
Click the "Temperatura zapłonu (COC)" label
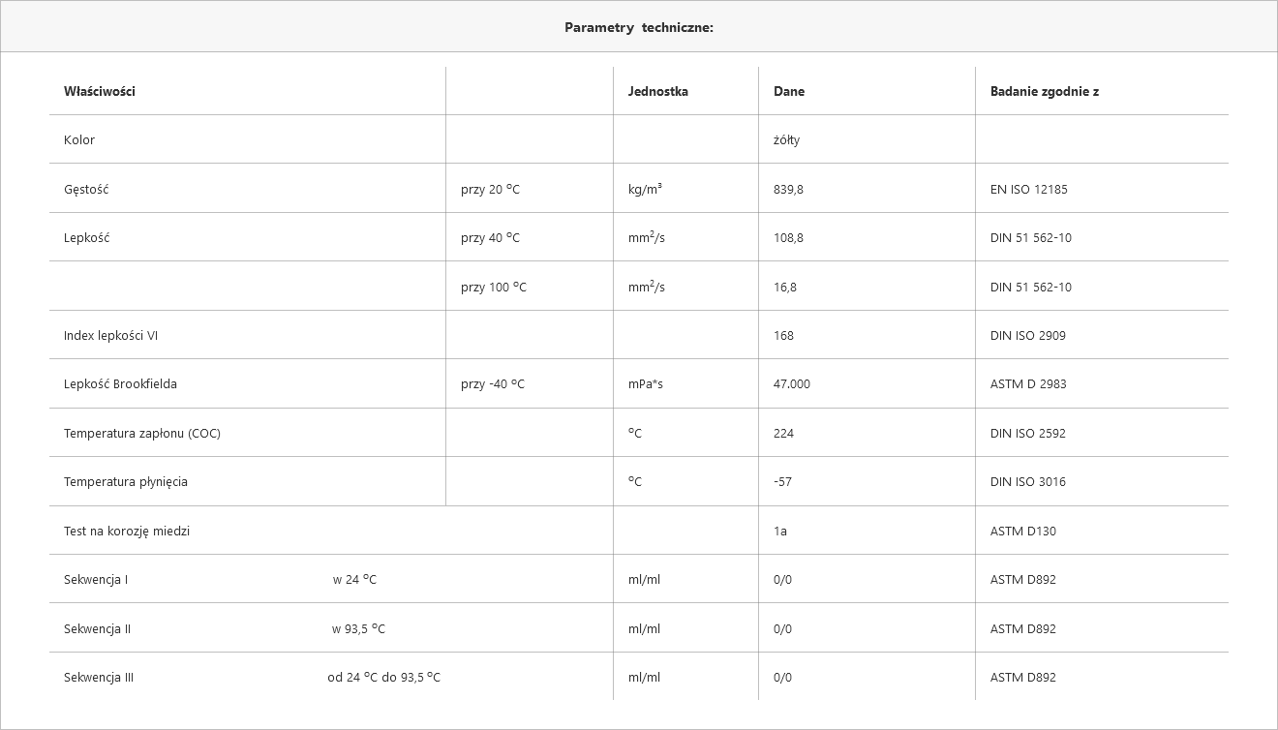[x=142, y=433]
